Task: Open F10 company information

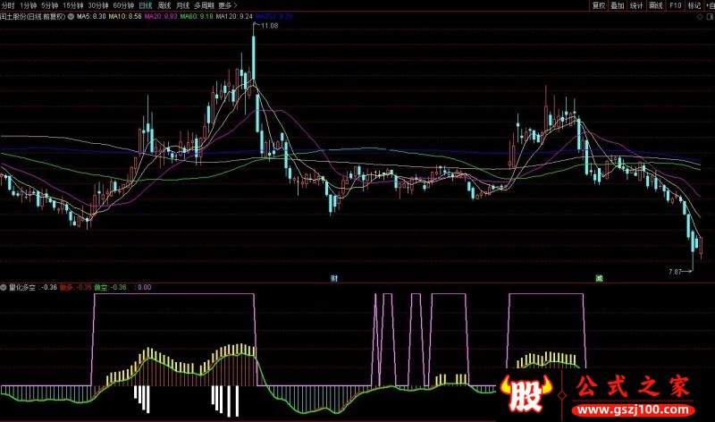Action: coord(676,5)
